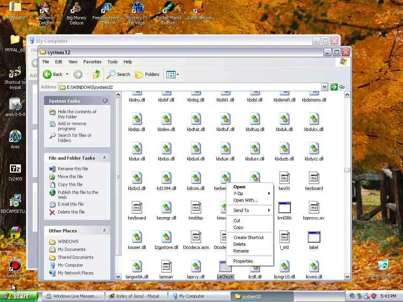Screen dimensions: 403x302
Task: Click Rename this file link
Action: [x=73, y=169]
